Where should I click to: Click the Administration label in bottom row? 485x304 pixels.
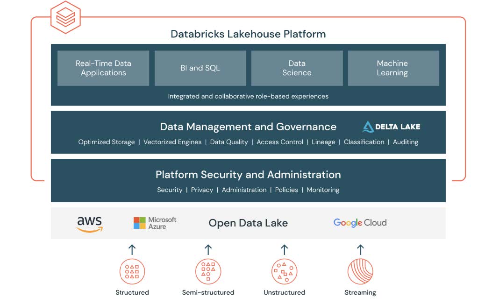point(244,190)
